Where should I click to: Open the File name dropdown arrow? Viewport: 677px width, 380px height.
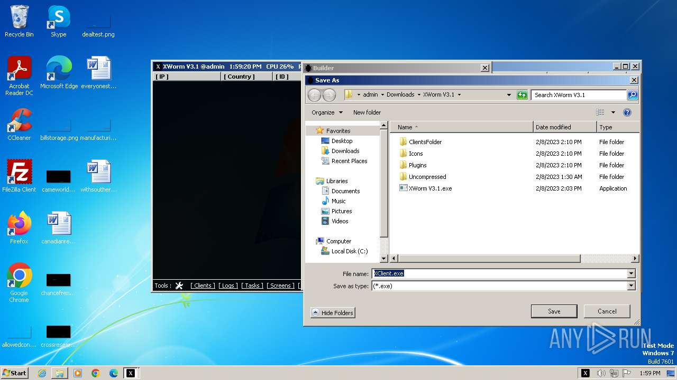(631, 273)
